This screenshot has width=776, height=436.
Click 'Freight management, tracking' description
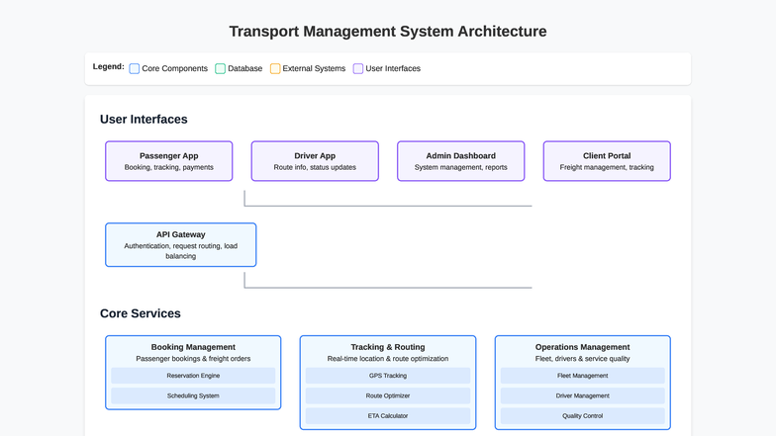click(x=607, y=168)
